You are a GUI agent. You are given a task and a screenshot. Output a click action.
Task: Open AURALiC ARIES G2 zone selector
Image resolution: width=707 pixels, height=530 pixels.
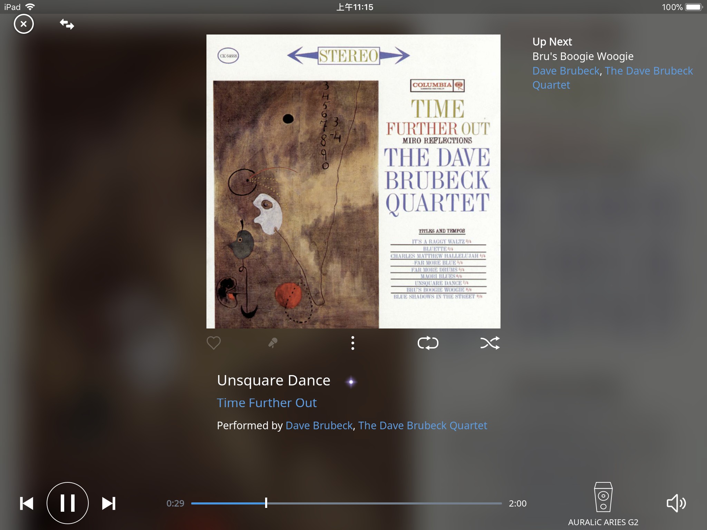603,504
